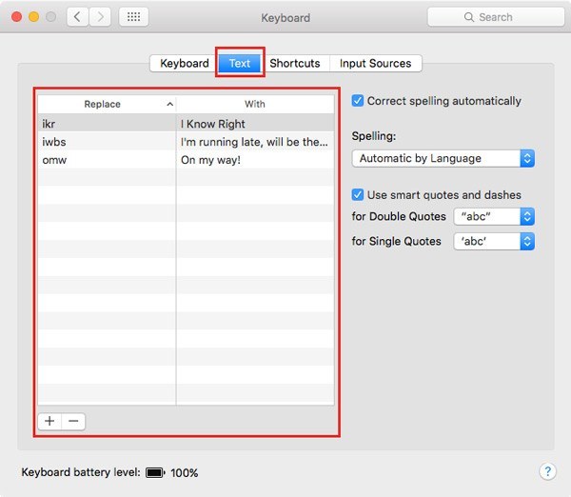Remove selected replacement with minus button
This screenshot has width=571, height=497.
[73, 421]
